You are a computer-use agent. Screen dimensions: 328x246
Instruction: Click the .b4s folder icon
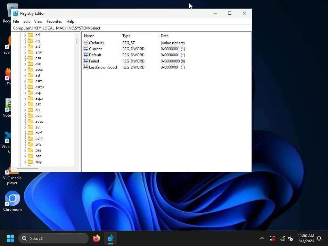pyautogui.click(x=30, y=144)
